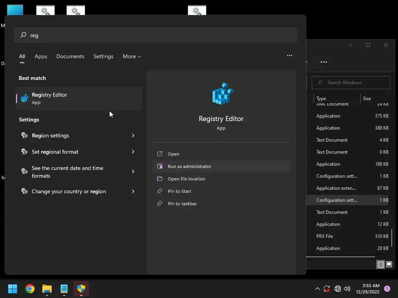398x298 pixels.
Task: Click the Registry Editor icon in best match
Action: [24, 98]
